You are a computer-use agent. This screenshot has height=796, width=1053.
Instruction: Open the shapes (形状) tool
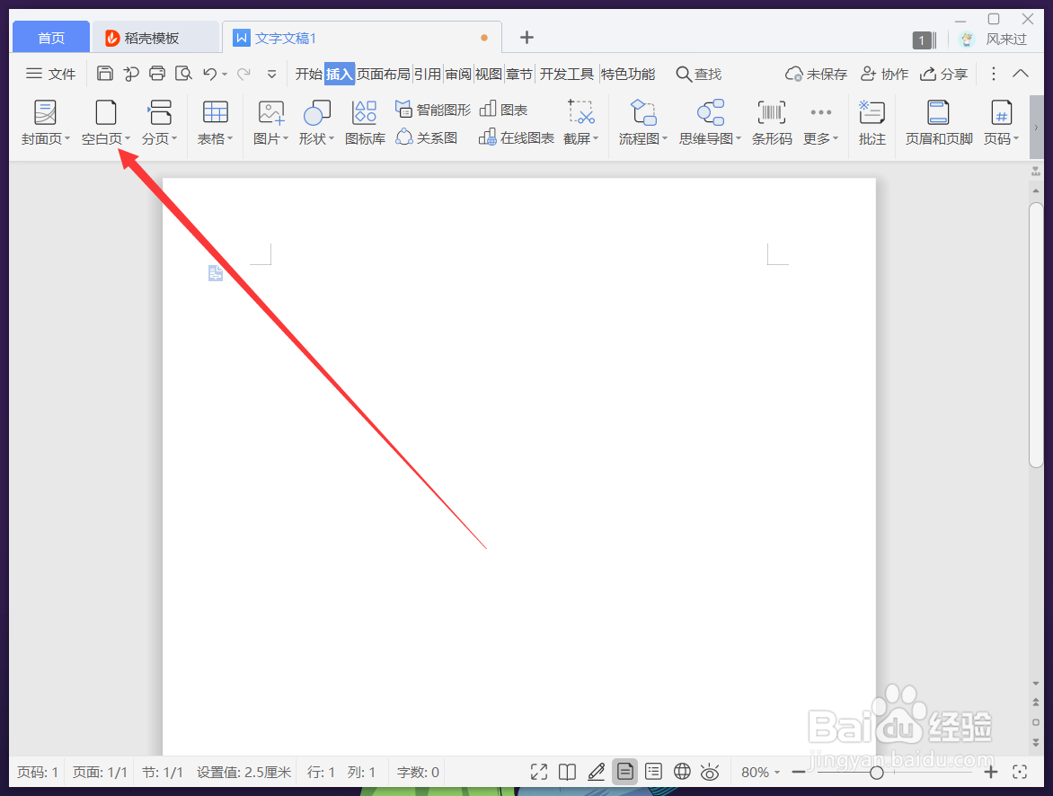[x=316, y=122]
